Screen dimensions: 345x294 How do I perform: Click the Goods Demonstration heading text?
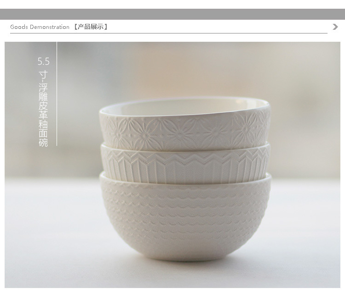click(40, 27)
